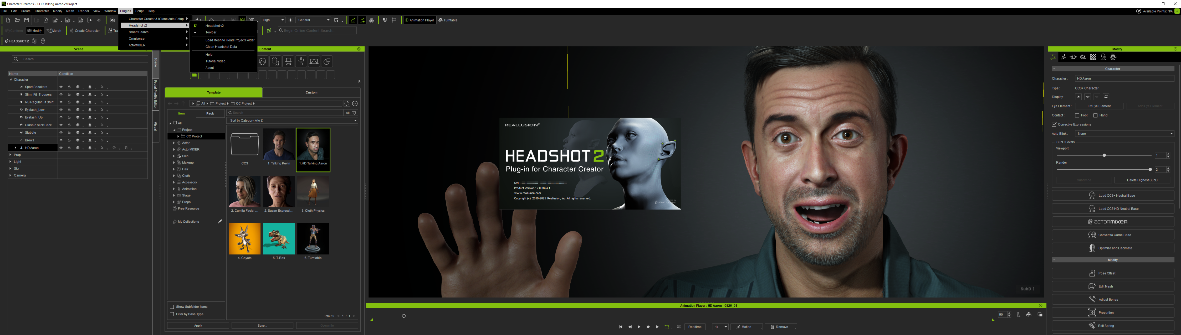Click the Animation Player timeline playhead
Screen dimensions: 1181x335
403,316
